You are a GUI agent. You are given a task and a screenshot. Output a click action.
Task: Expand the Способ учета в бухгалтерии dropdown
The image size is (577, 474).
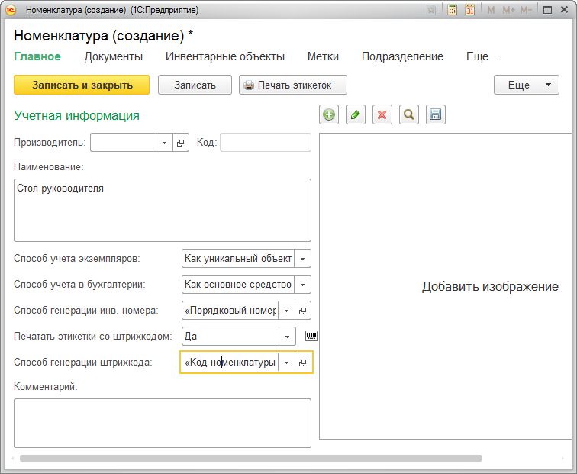[302, 285]
